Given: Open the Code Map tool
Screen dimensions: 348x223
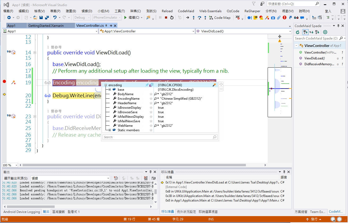Looking at the screenshot, I should click(x=220, y=18).
